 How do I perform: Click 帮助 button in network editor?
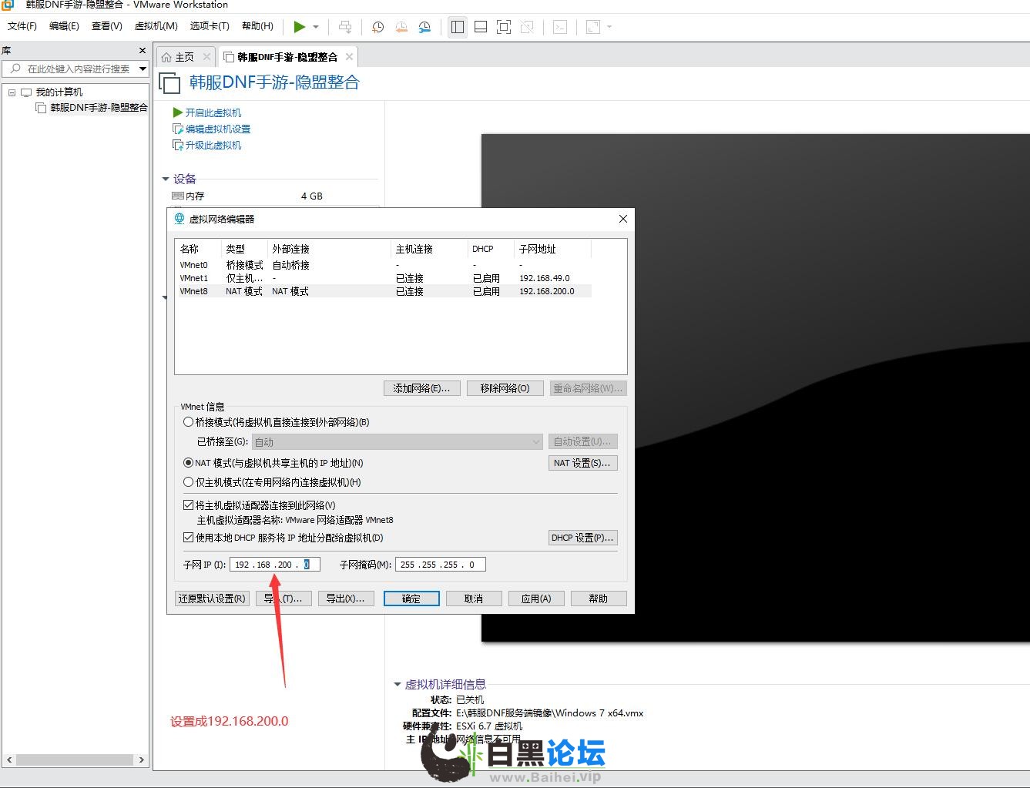(599, 599)
